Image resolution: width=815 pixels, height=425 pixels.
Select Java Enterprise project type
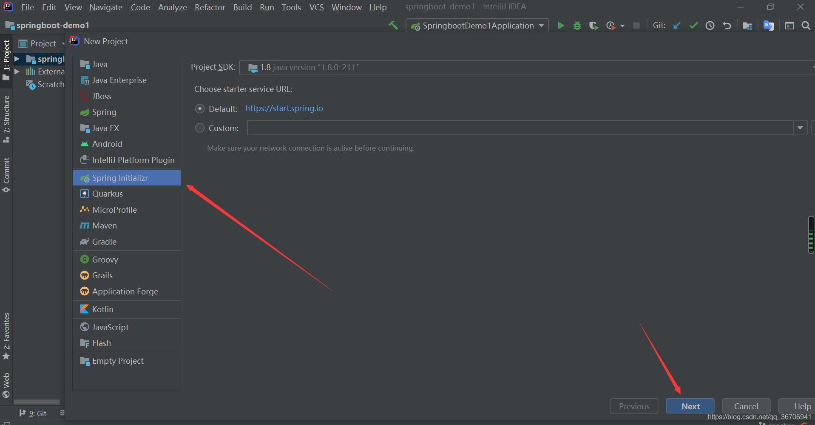tap(127, 80)
